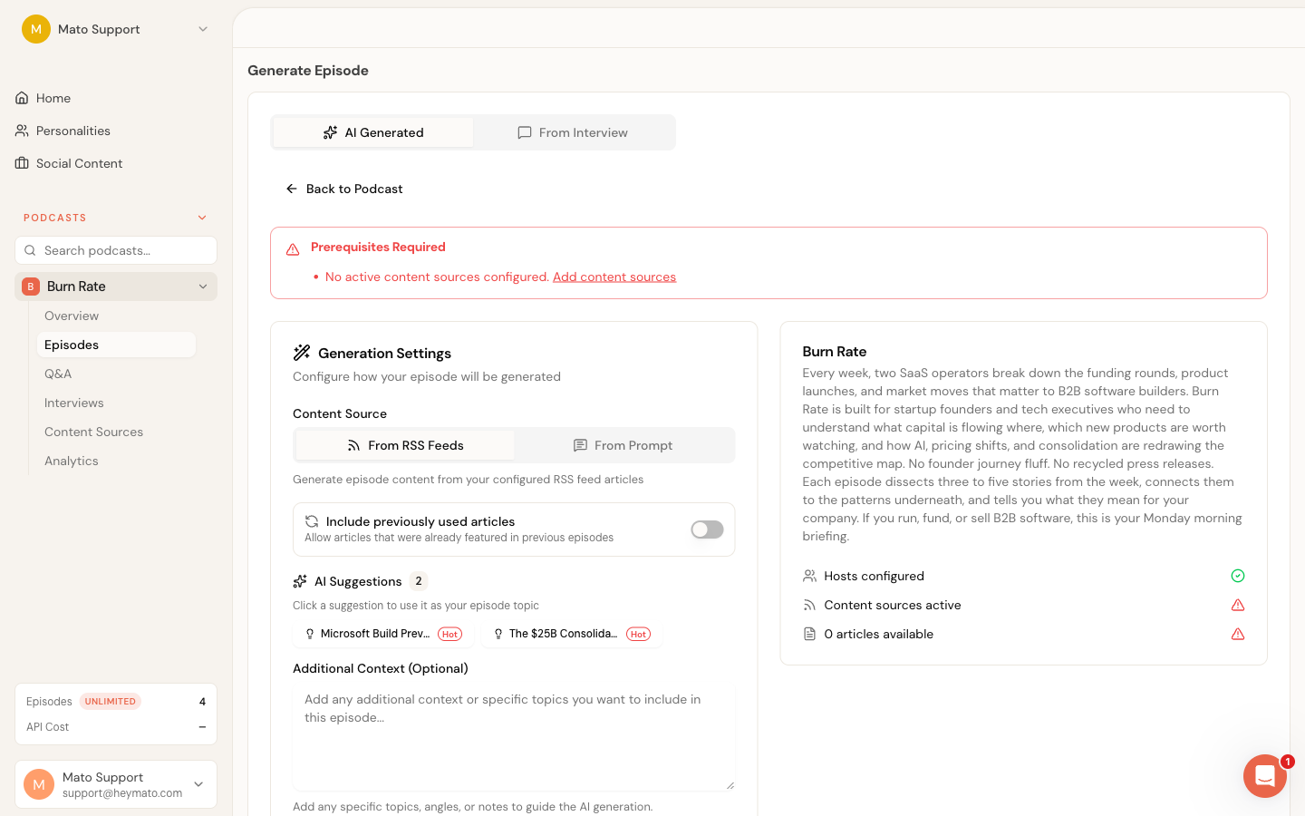Open the Episodes page in sidebar
Screen dimensions: 1305x816
(x=116, y=345)
